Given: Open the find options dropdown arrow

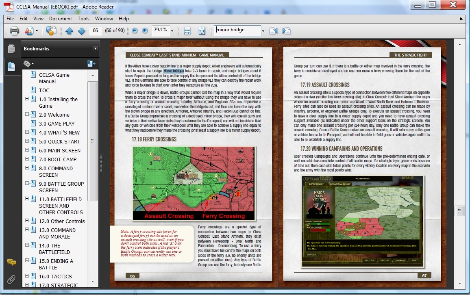Looking at the screenshot, I should coord(263,31).
